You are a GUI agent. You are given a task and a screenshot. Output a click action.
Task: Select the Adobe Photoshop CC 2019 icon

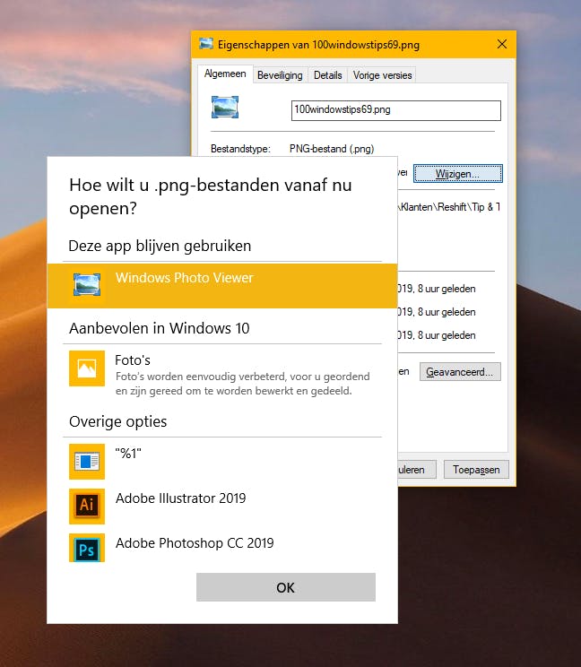click(87, 548)
